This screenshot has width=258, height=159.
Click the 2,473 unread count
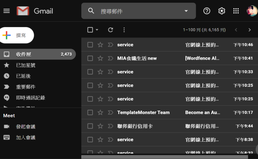click(66, 54)
